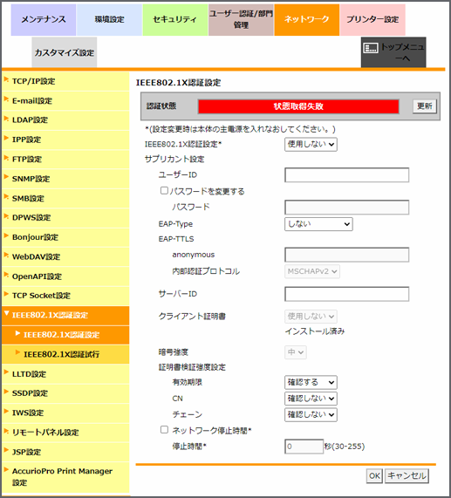Open IEEE802.1X認証試行 submenu item
The height and width of the screenshot is (498, 451).
(65, 354)
